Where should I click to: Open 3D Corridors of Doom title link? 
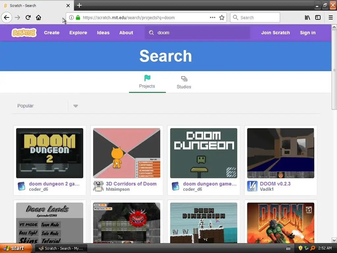pos(131,184)
